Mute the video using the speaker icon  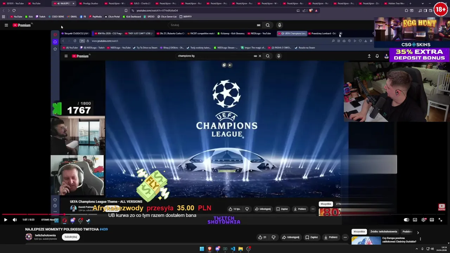(x=15, y=220)
